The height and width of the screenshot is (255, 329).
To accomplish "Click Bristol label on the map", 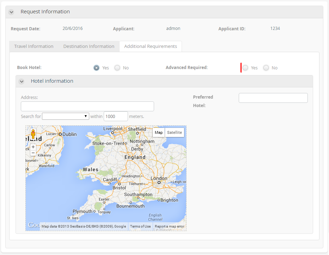I will click(x=119, y=188).
